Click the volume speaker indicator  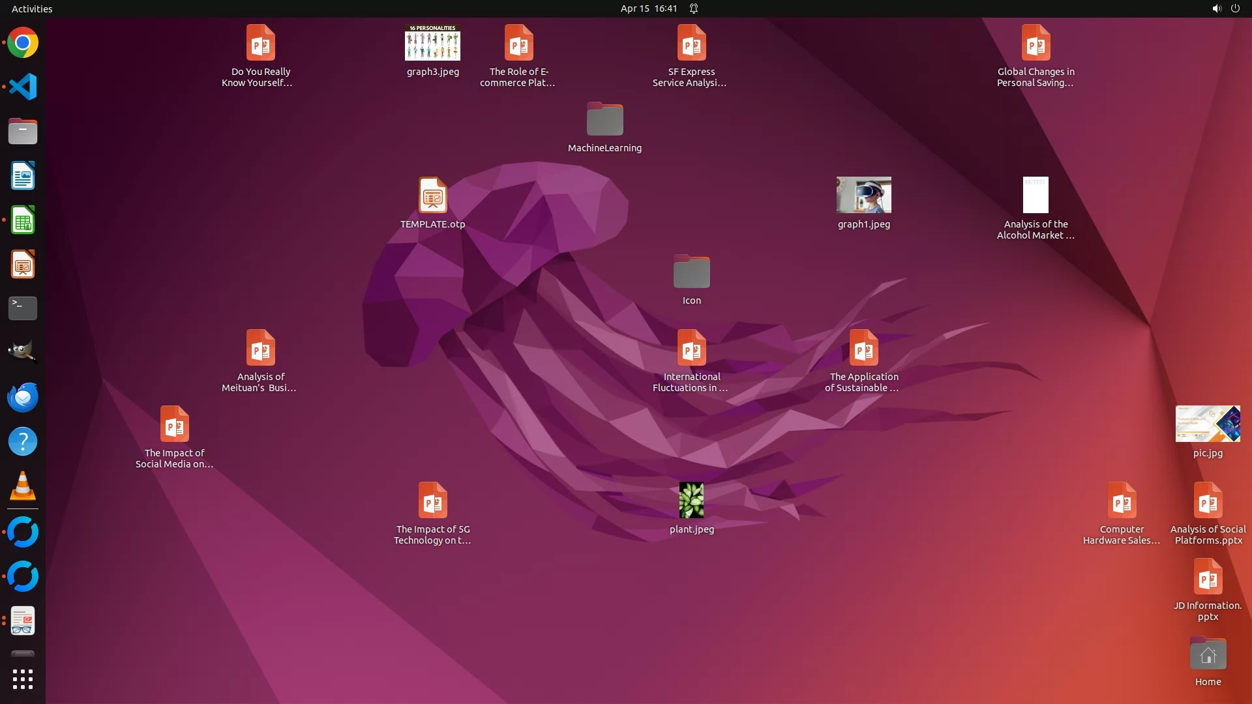pyautogui.click(x=1216, y=8)
